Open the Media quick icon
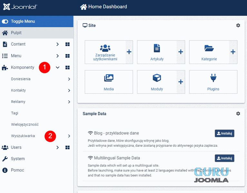 pyautogui.click(x=109, y=82)
